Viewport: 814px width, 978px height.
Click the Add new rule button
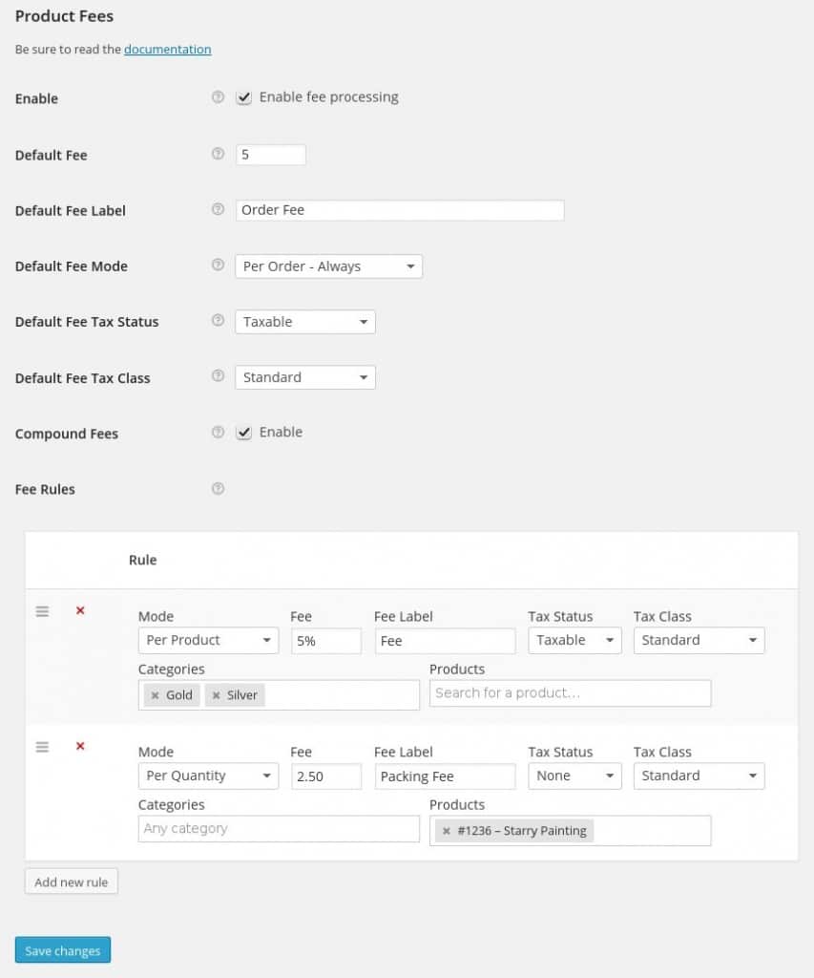click(72, 882)
